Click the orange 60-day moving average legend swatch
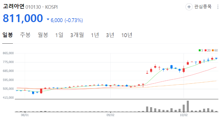 [213, 50]
